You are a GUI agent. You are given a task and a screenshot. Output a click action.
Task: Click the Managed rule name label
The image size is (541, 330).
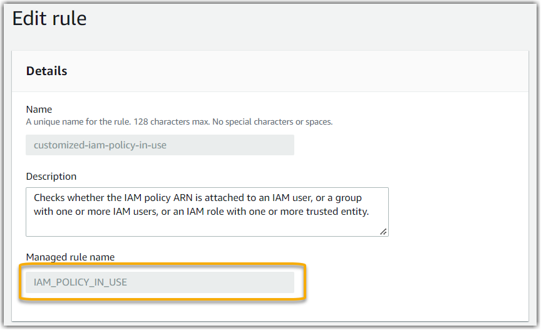(x=70, y=257)
